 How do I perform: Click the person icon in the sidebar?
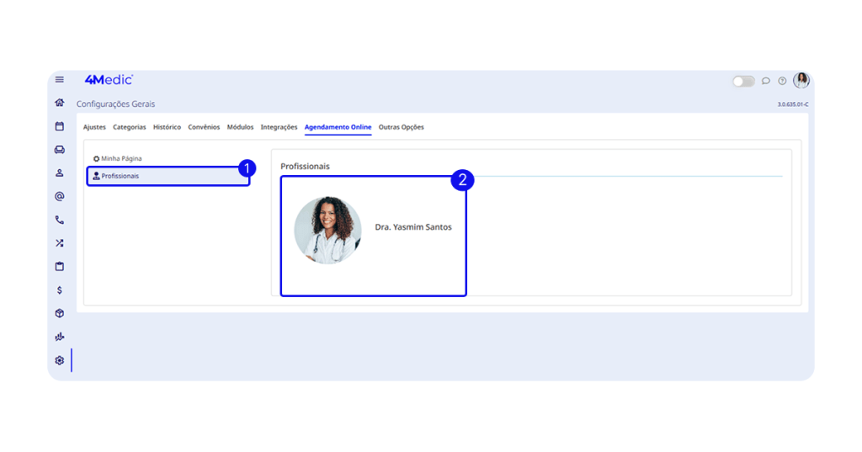point(60,173)
